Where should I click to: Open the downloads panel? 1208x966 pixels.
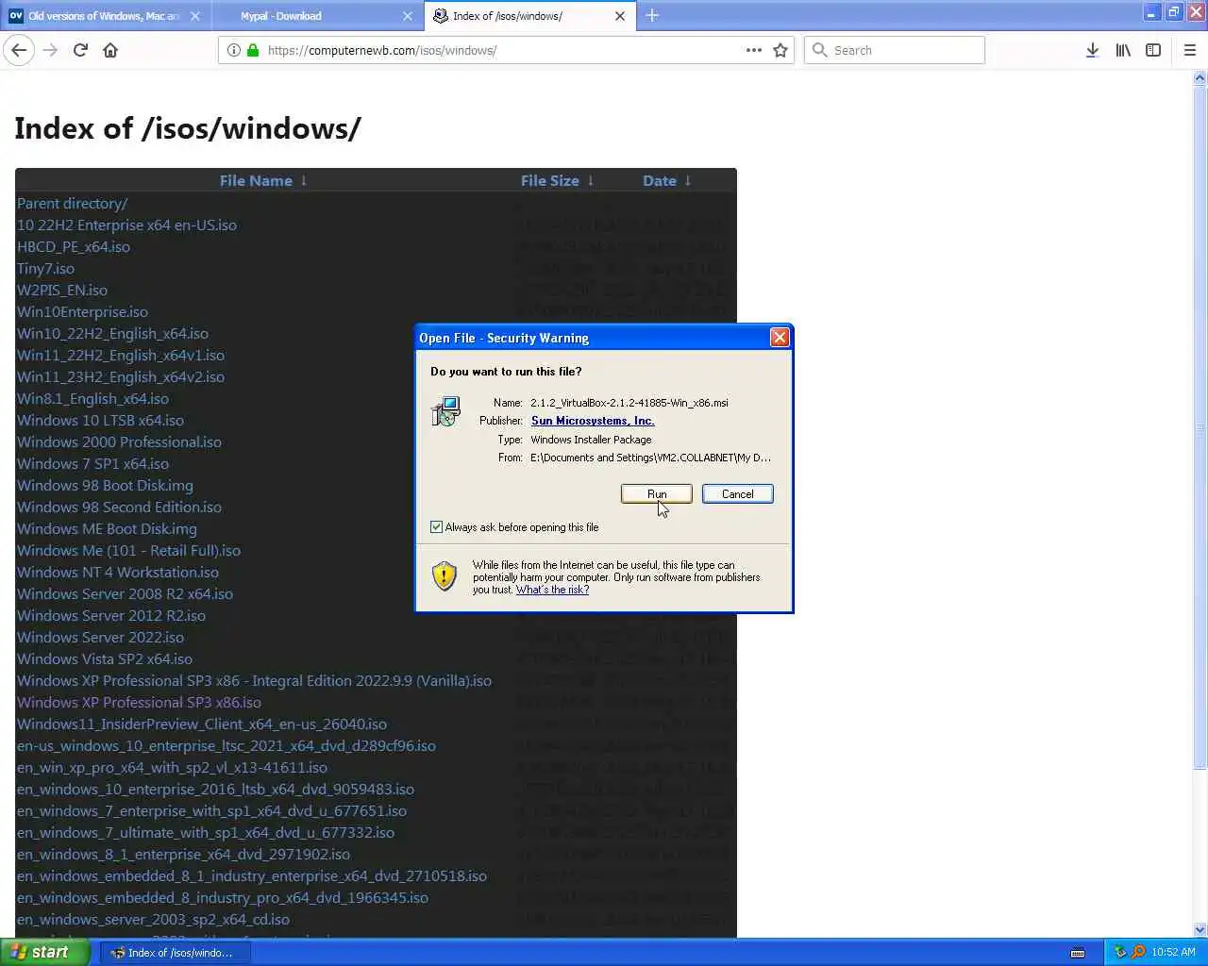point(1092,50)
